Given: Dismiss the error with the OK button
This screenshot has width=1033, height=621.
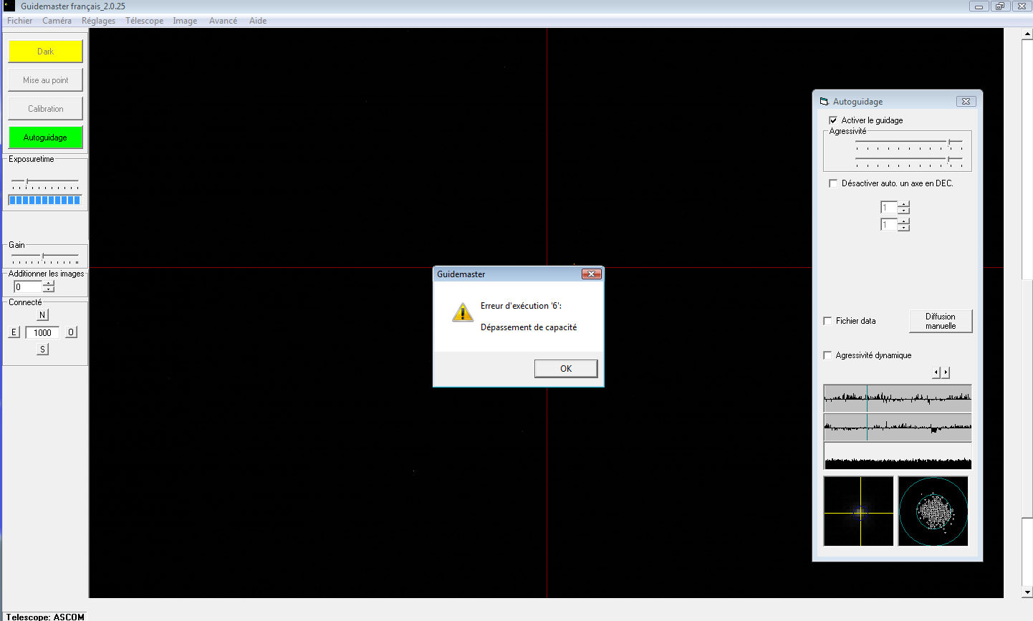Looking at the screenshot, I should tap(566, 369).
